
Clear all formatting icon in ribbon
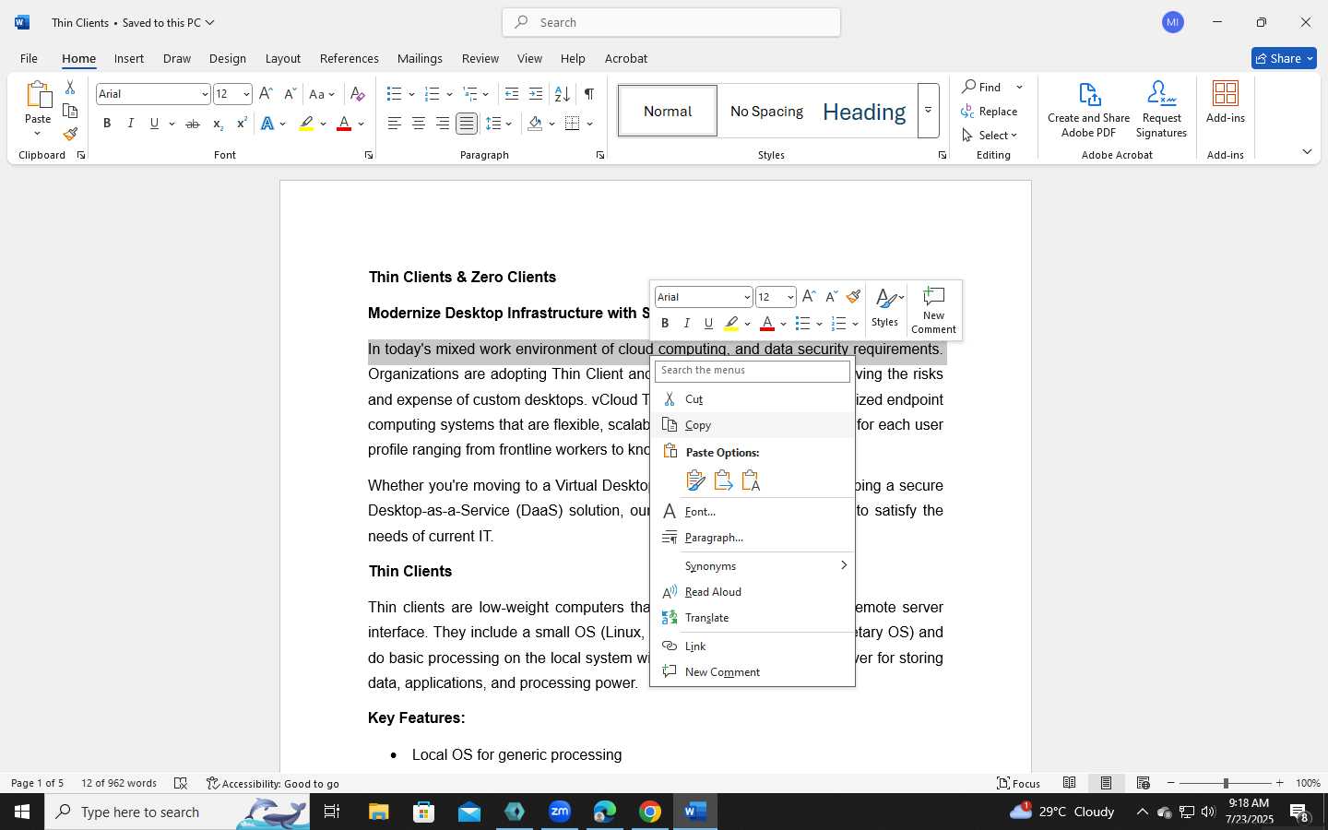click(358, 94)
